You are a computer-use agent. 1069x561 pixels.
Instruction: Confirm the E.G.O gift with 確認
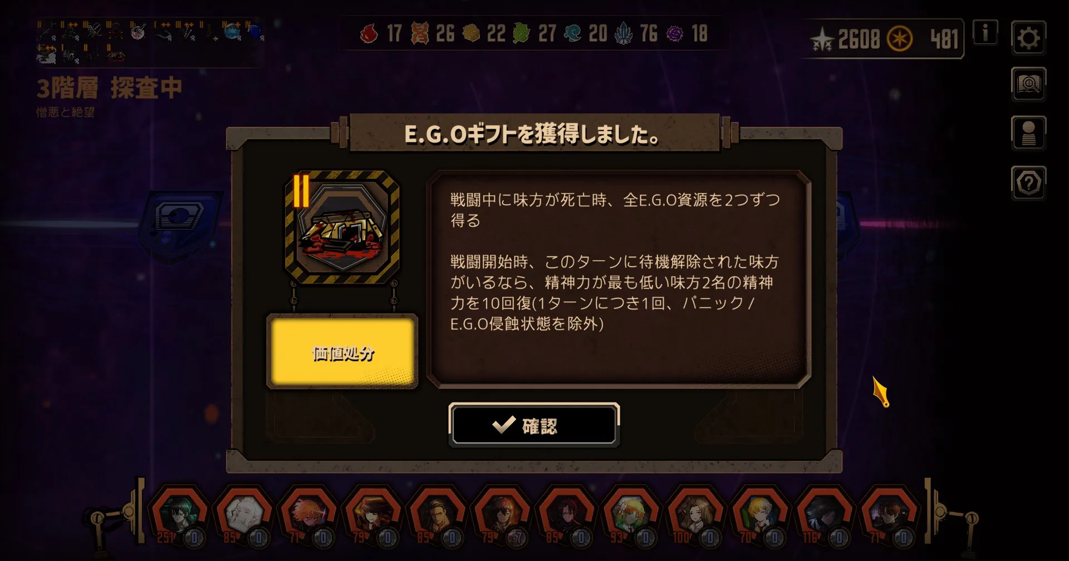pos(534,425)
